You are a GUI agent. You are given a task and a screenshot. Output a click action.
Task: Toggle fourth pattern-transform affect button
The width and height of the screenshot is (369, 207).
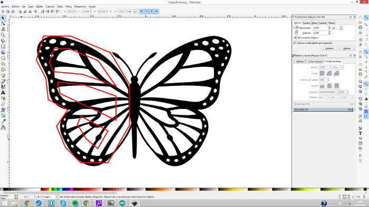pos(156,11)
